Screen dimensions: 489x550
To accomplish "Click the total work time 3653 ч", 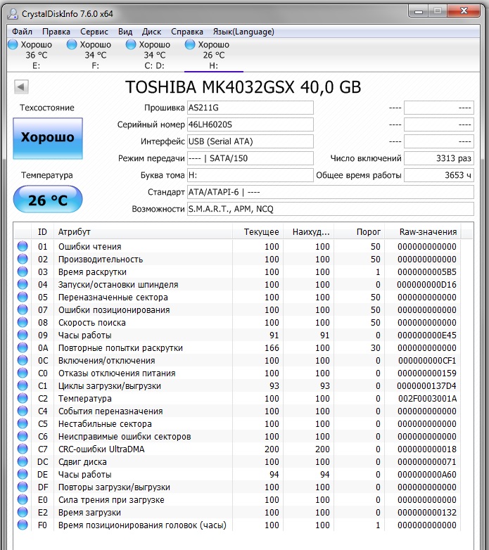I will [439, 175].
